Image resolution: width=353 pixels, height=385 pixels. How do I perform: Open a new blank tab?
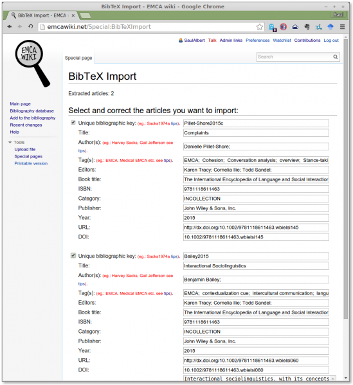[85, 15]
